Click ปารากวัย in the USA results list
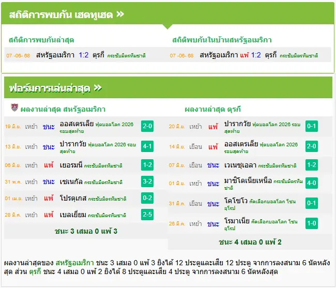336x288 pixels. (73, 144)
